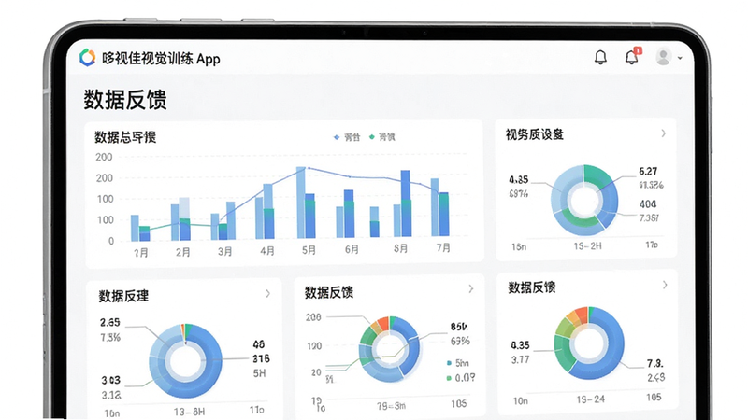Click the 3.77 value in the bottom-right card
Screen dimensions: 748x420
[520, 359]
